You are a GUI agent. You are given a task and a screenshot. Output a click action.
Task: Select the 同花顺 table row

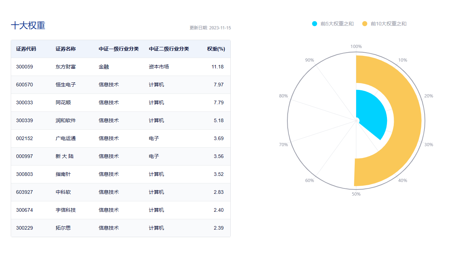[x=120, y=102]
